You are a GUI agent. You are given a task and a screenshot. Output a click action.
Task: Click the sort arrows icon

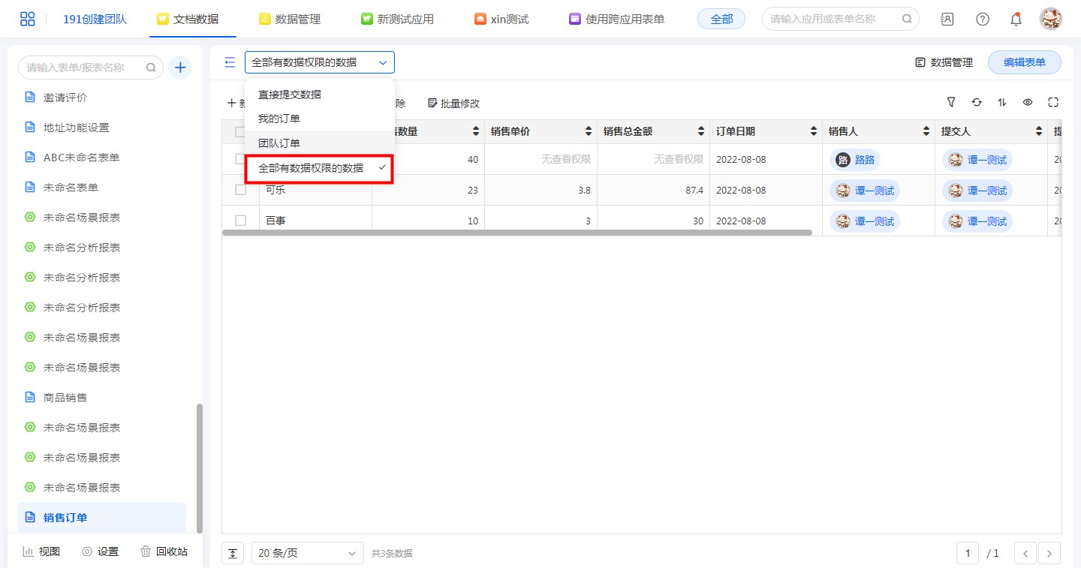pos(1002,103)
